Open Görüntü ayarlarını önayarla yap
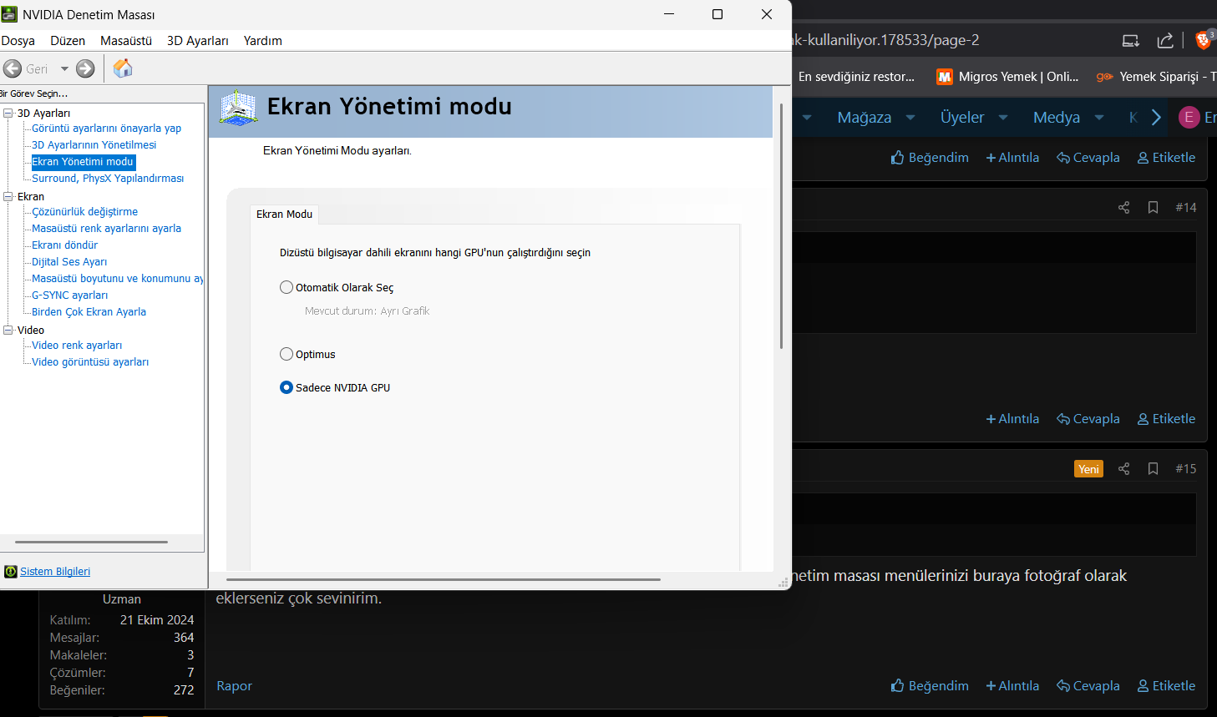The height and width of the screenshot is (717, 1217). pos(106,129)
